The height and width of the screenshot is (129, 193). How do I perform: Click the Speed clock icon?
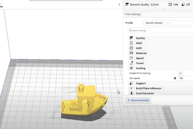(131, 58)
